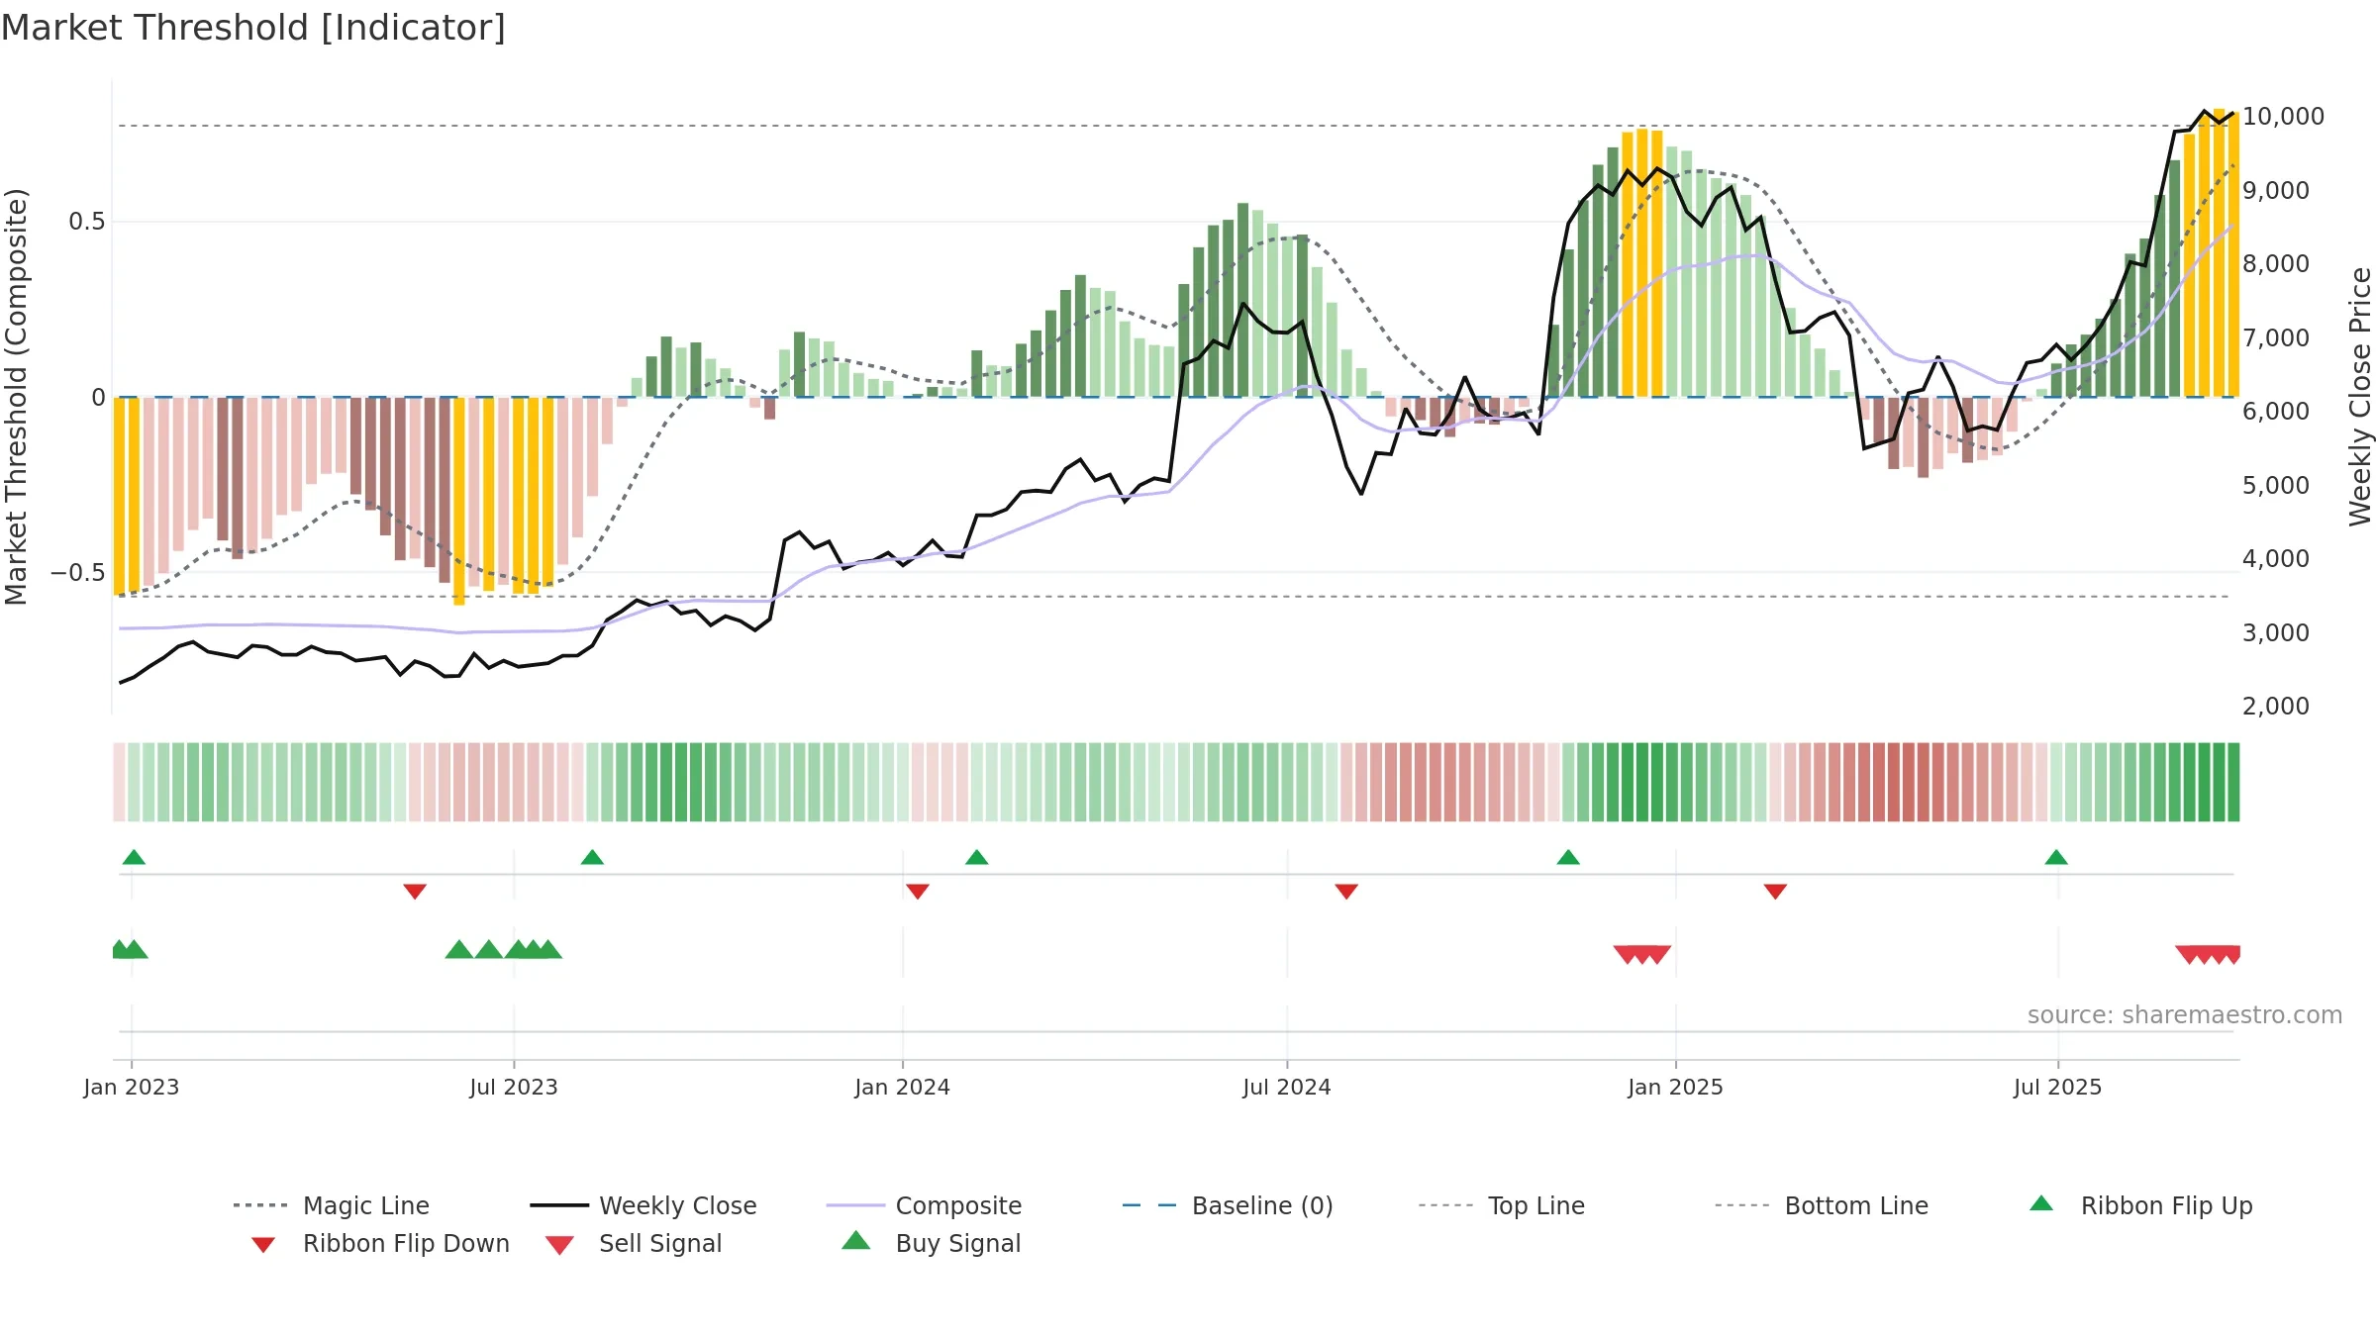Click the red Sell Signal legend triangle
This screenshot has width=2376, height=1336.
click(x=559, y=1245)
